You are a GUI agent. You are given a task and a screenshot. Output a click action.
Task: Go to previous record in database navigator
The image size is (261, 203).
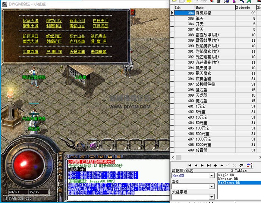click(196, 165)
